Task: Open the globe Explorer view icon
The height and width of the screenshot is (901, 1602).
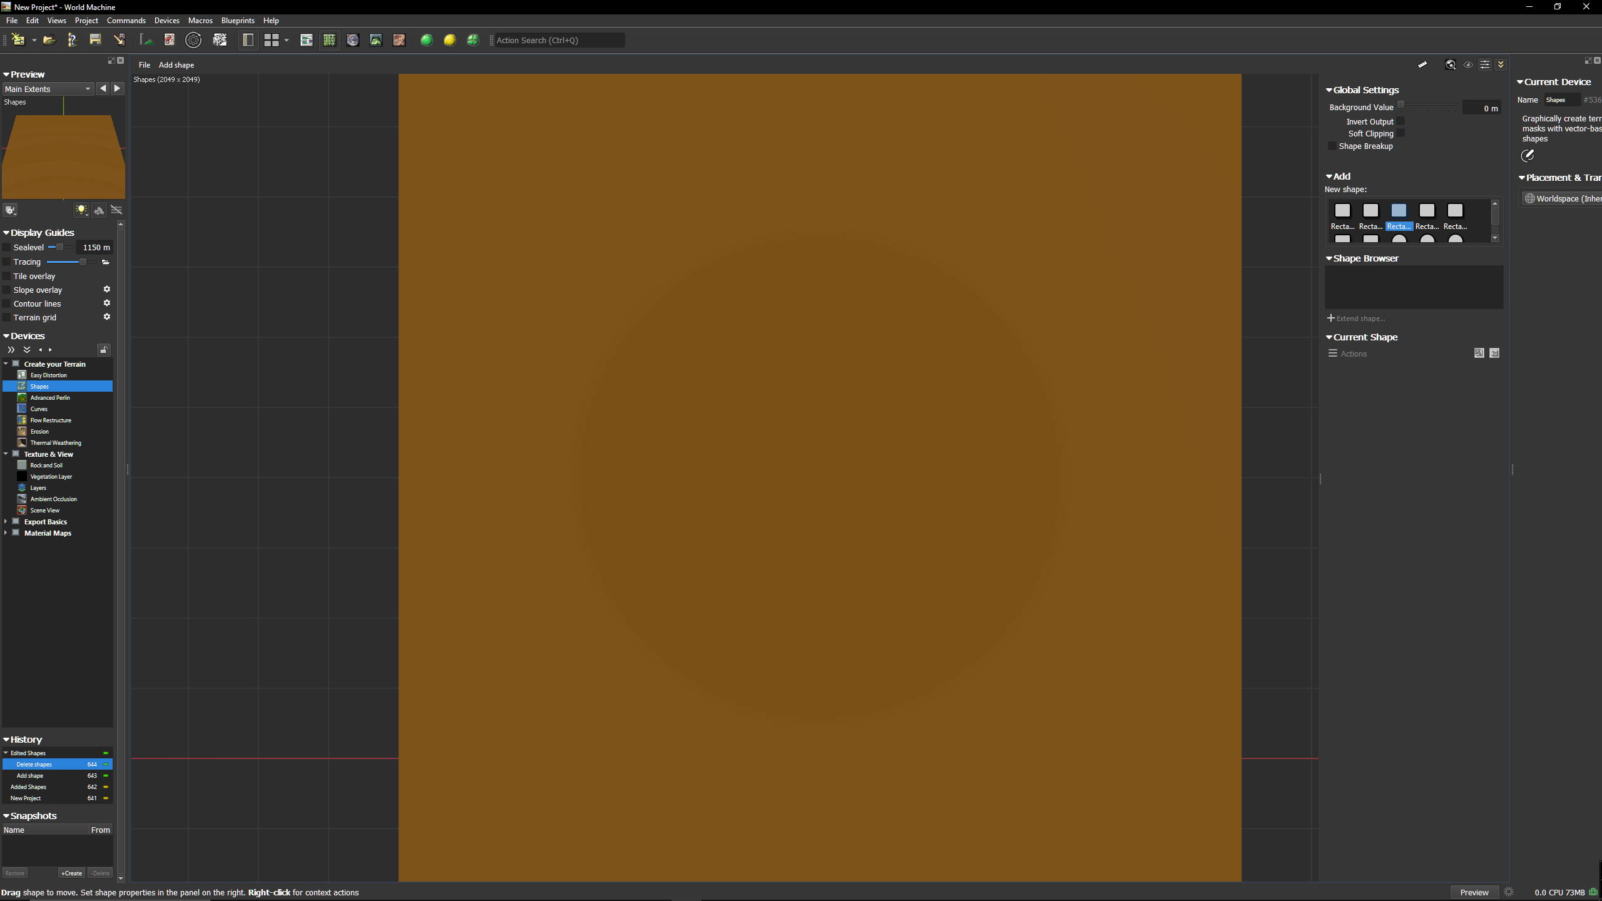Action: 353,40
